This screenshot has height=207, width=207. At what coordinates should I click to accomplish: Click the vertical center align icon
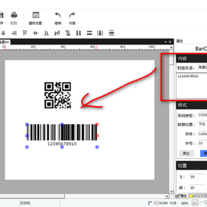click(36, 33)
